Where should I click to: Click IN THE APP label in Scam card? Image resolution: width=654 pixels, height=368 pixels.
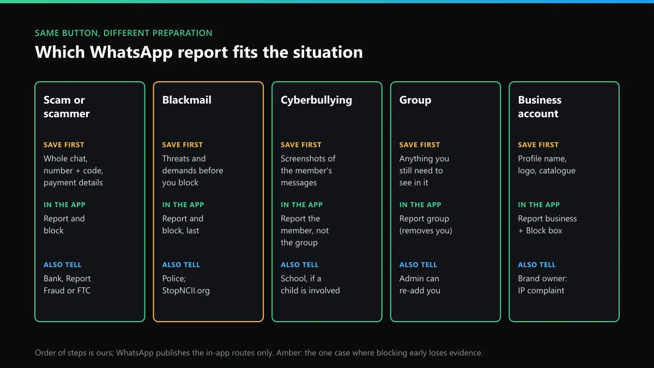pyautogui.click(x=64, y=205)
